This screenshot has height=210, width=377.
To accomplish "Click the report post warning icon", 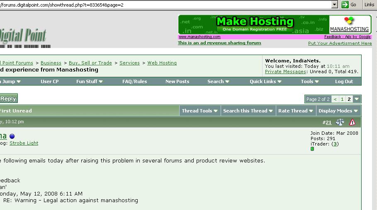I will point(352,122).
